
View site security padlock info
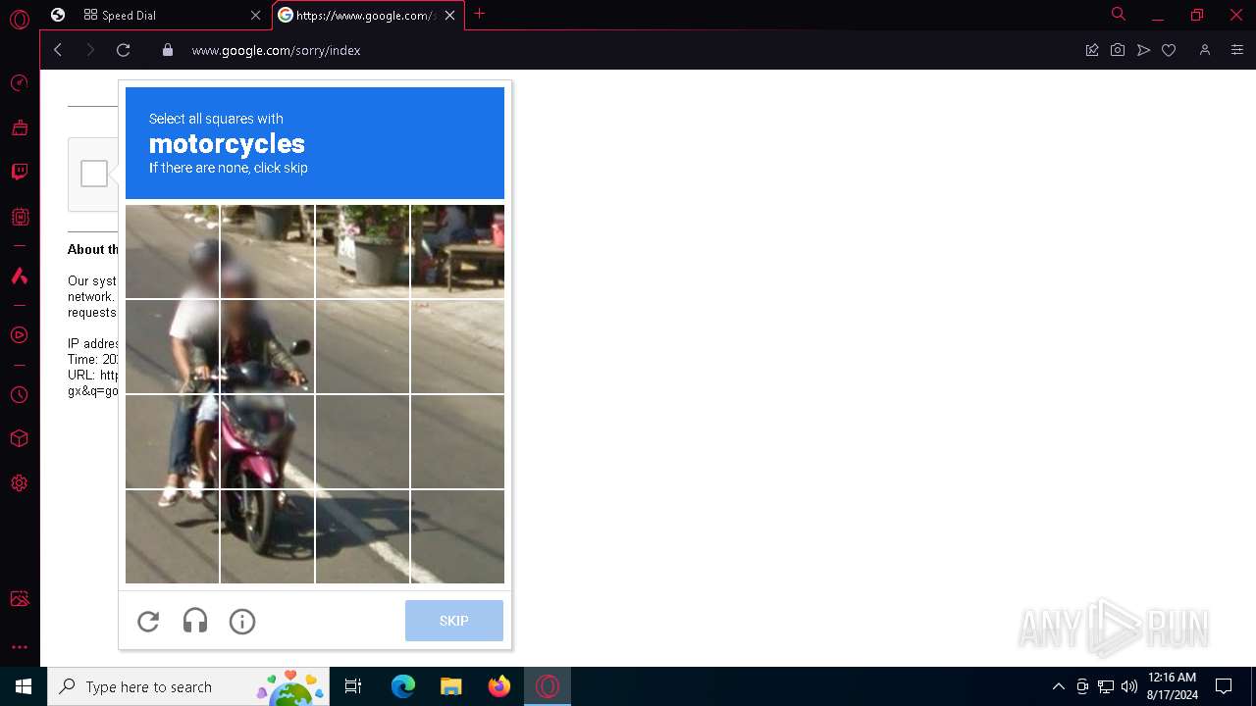168,50
